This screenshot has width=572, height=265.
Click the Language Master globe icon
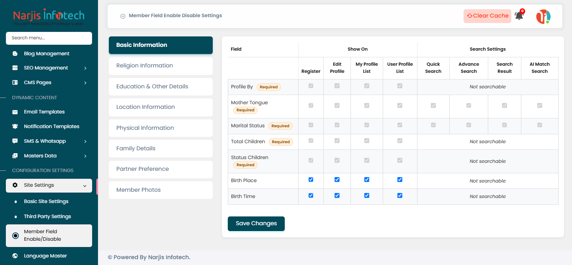pos(15,256)
